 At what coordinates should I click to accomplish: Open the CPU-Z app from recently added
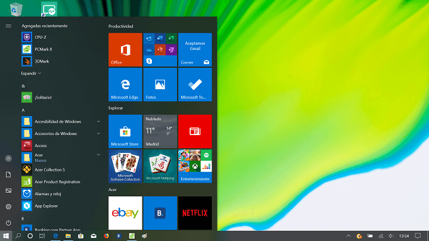(x=61, y=37)
